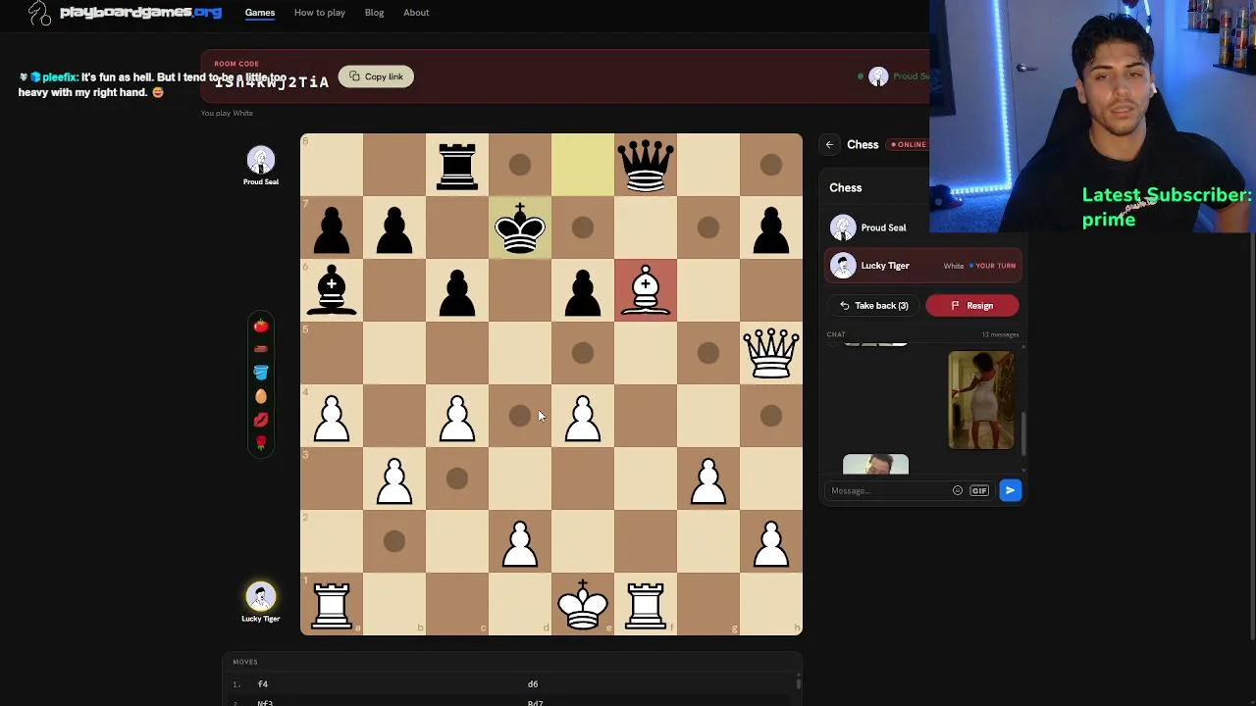Move the queen to the h4 dot

click(x=771, y=416)
